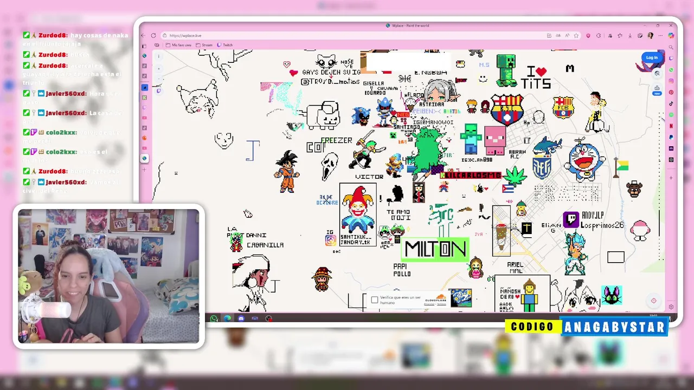Click the translate page icon
The height and width of the screenshot is (390, 694).
point(558,36)
